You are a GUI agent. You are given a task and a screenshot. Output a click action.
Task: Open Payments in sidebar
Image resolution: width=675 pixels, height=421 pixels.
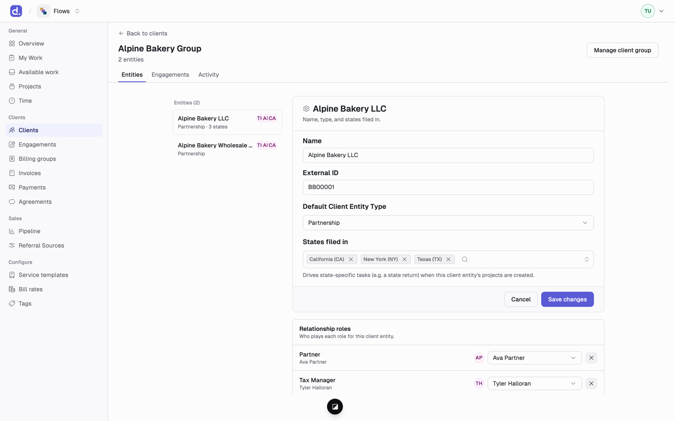[x=54, y=187]
